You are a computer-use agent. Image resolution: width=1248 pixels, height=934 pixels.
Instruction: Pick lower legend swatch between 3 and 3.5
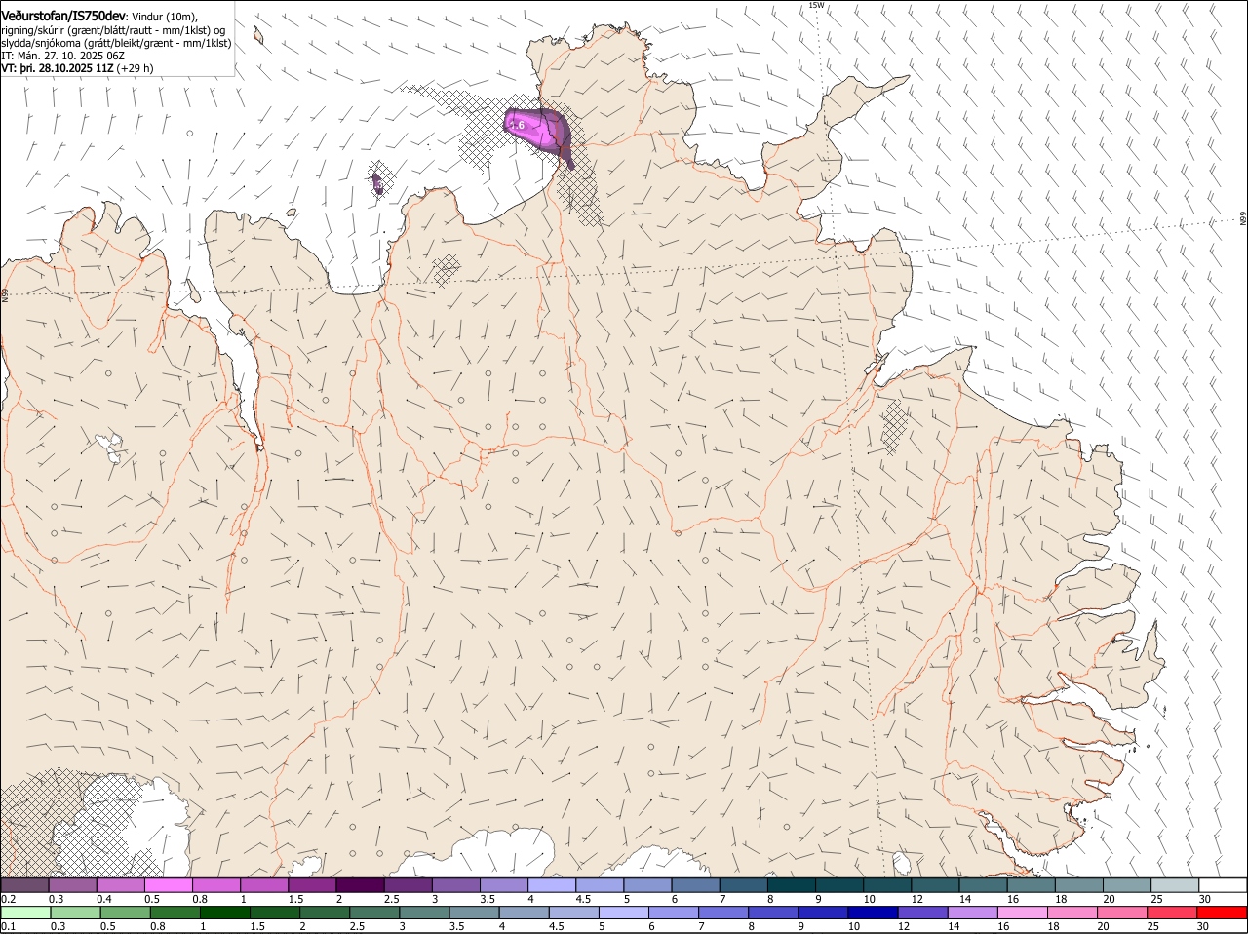pyautogui.click(x=424, y=913)
